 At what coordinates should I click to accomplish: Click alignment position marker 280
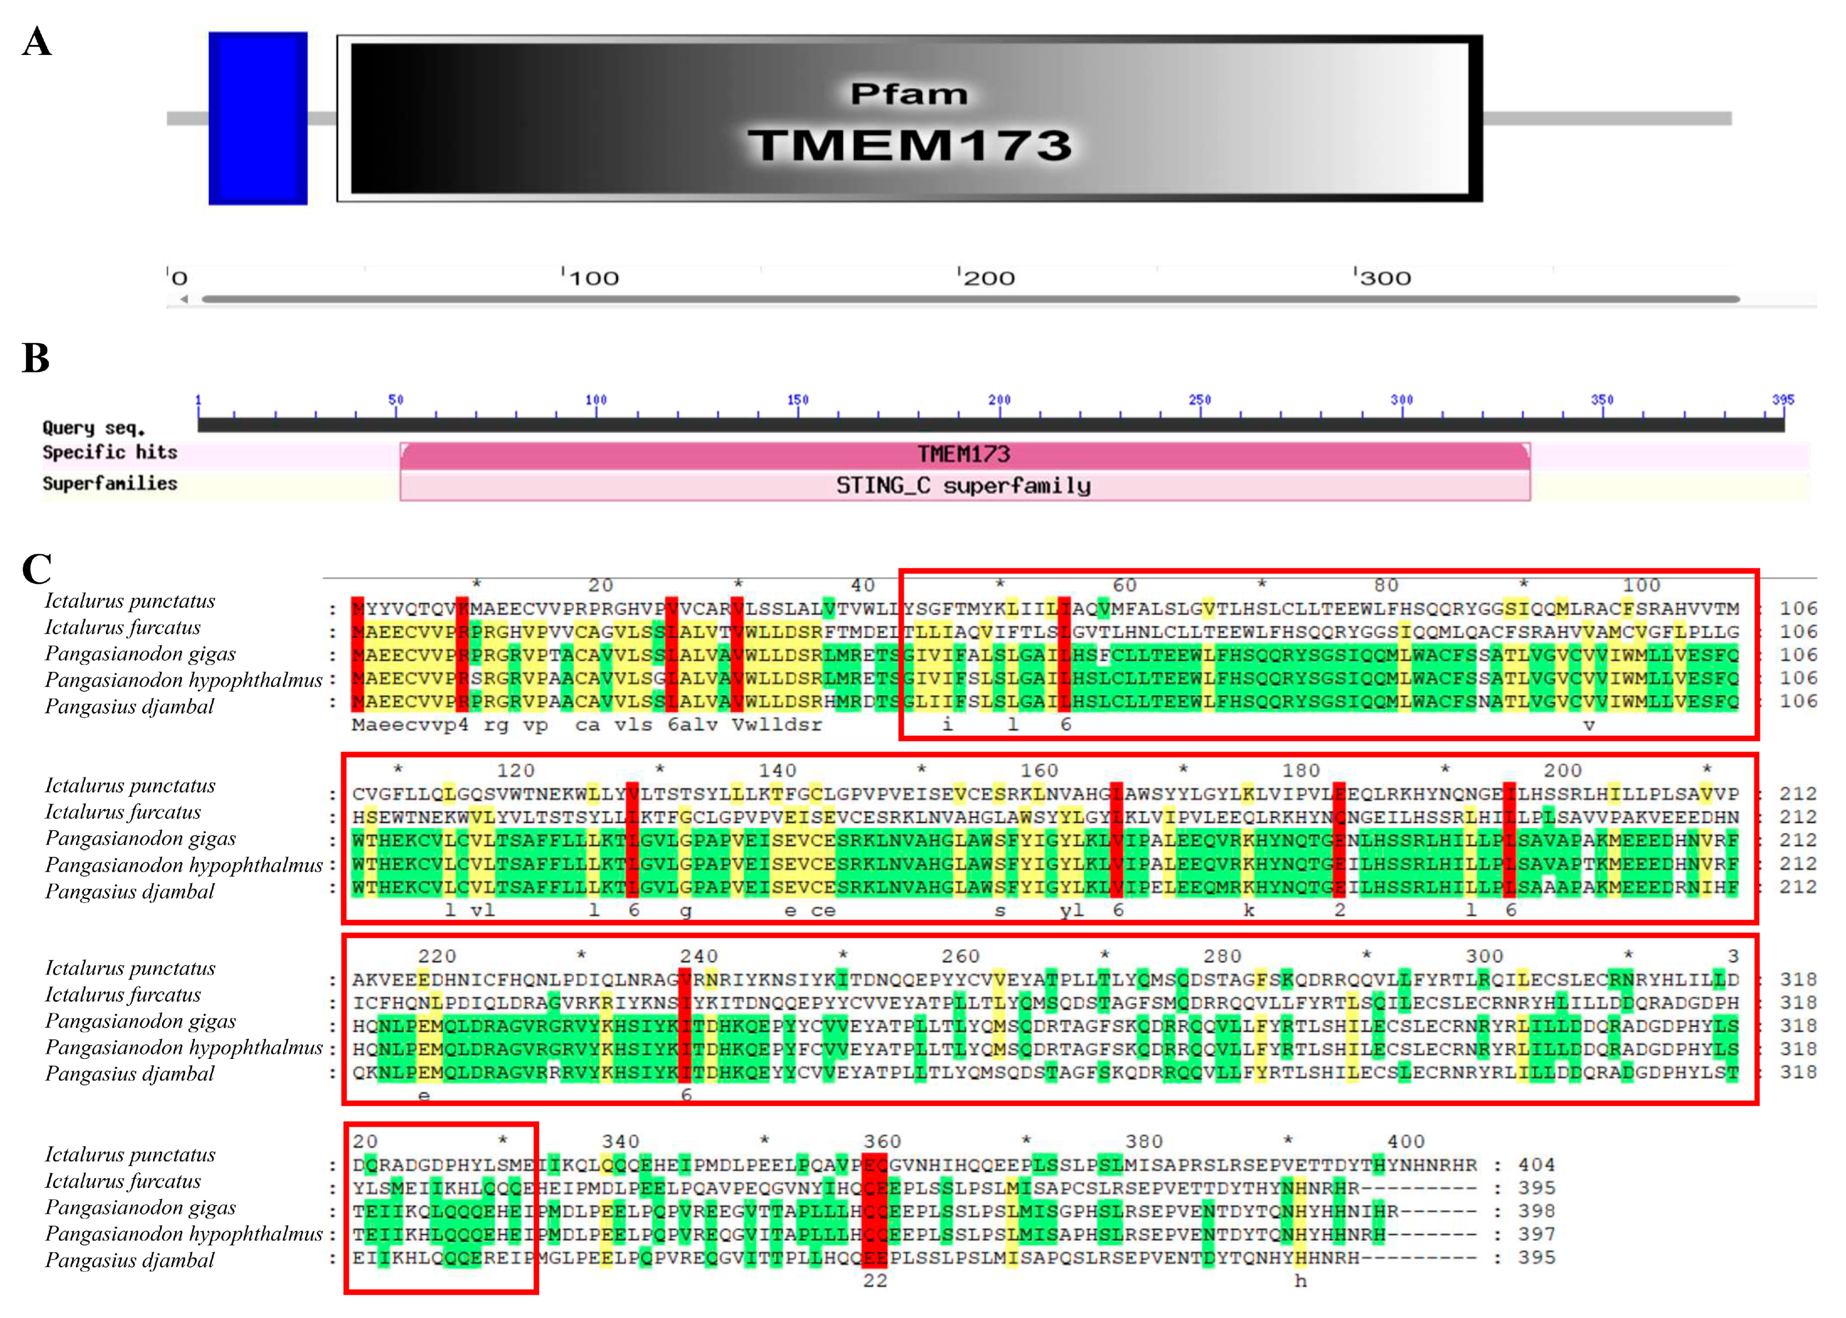point(1222,956)
